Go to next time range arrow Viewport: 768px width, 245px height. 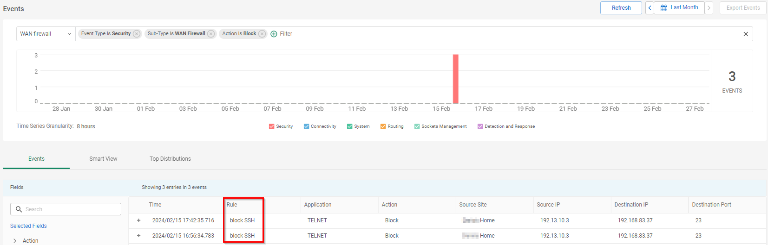(x=709, y=8)
